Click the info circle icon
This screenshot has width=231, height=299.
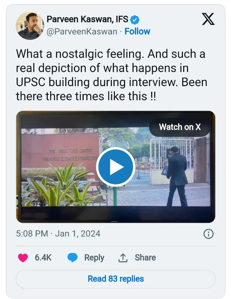pyautogui.click(x=208, y=234)
